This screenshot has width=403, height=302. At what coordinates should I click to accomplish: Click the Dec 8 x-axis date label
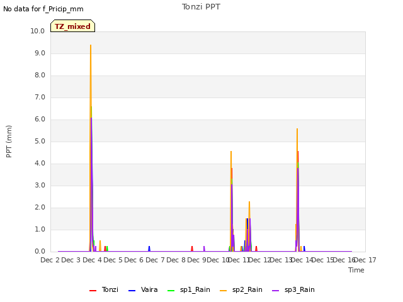pos(176,260)
